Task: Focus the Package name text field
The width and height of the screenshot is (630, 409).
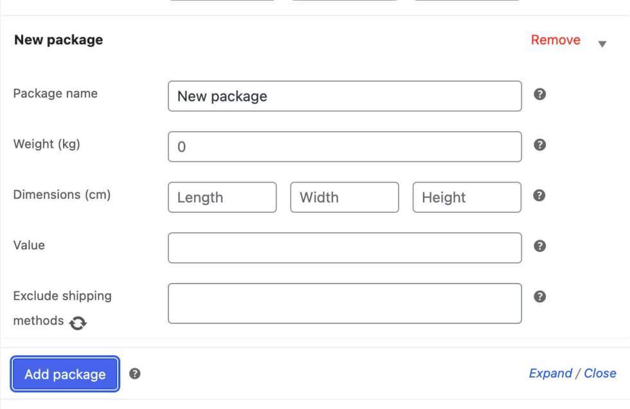Action: pos(345,96)
